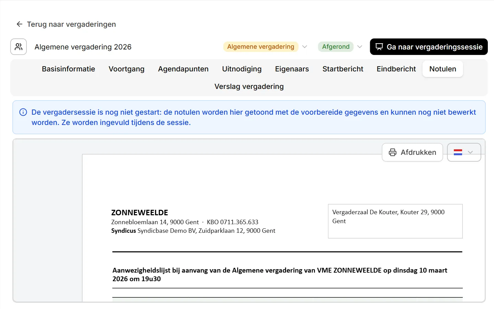Click the Afgerond green status badge
494x309 pixels.
336,47
